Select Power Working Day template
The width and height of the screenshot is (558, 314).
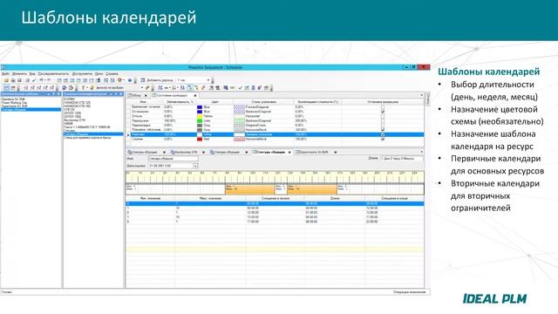click(14, 103)
